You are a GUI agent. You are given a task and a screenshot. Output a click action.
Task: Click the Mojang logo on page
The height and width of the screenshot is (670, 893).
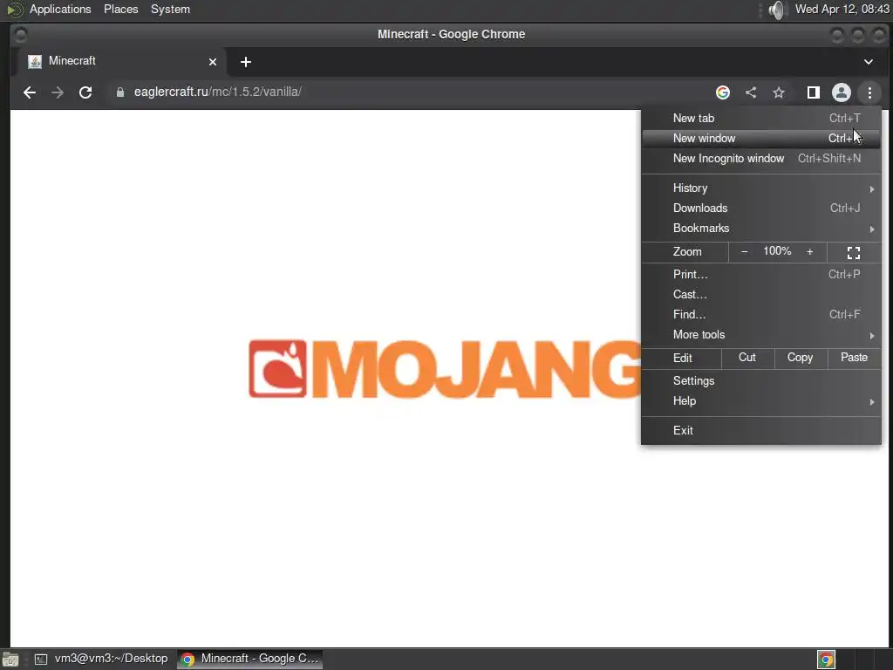tap(444, 369)
